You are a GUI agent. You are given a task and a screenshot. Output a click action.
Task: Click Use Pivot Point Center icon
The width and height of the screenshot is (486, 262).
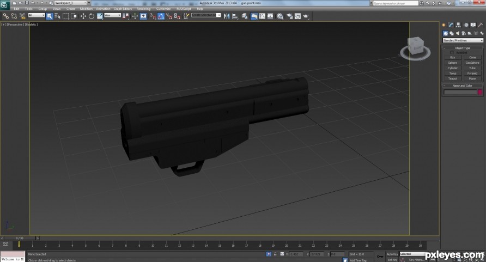pyautogui.click(x=125, y=16)
